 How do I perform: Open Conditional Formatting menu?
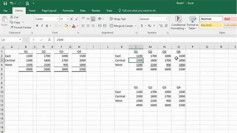(178, 23)
